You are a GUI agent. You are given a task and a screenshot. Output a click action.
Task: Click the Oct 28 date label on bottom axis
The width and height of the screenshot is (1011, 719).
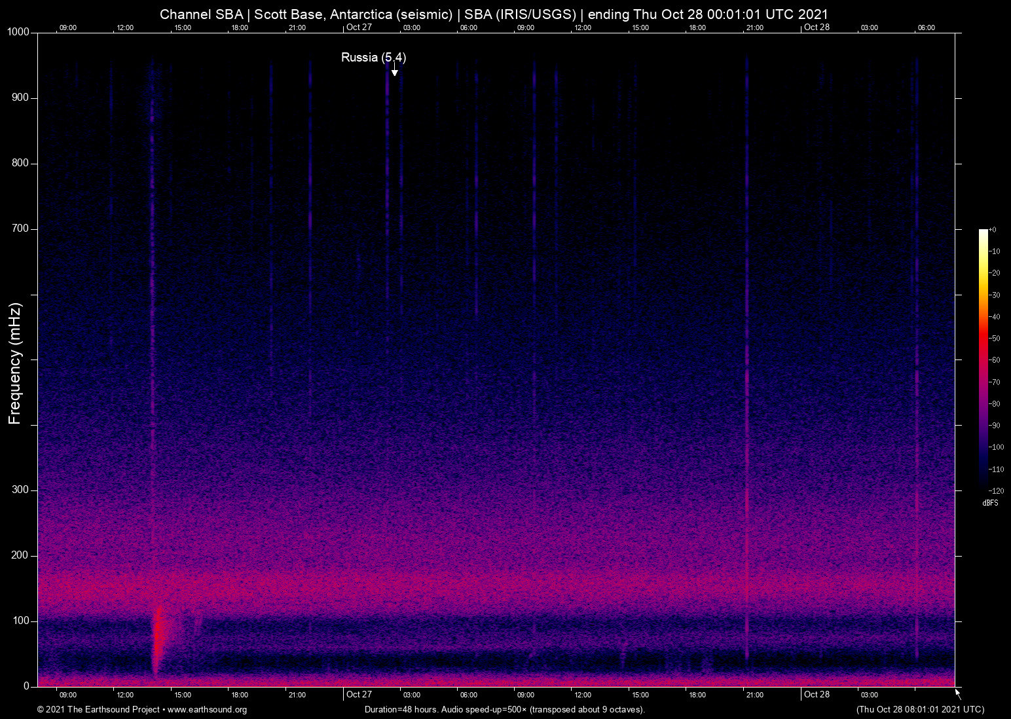[x=817, y=695]
